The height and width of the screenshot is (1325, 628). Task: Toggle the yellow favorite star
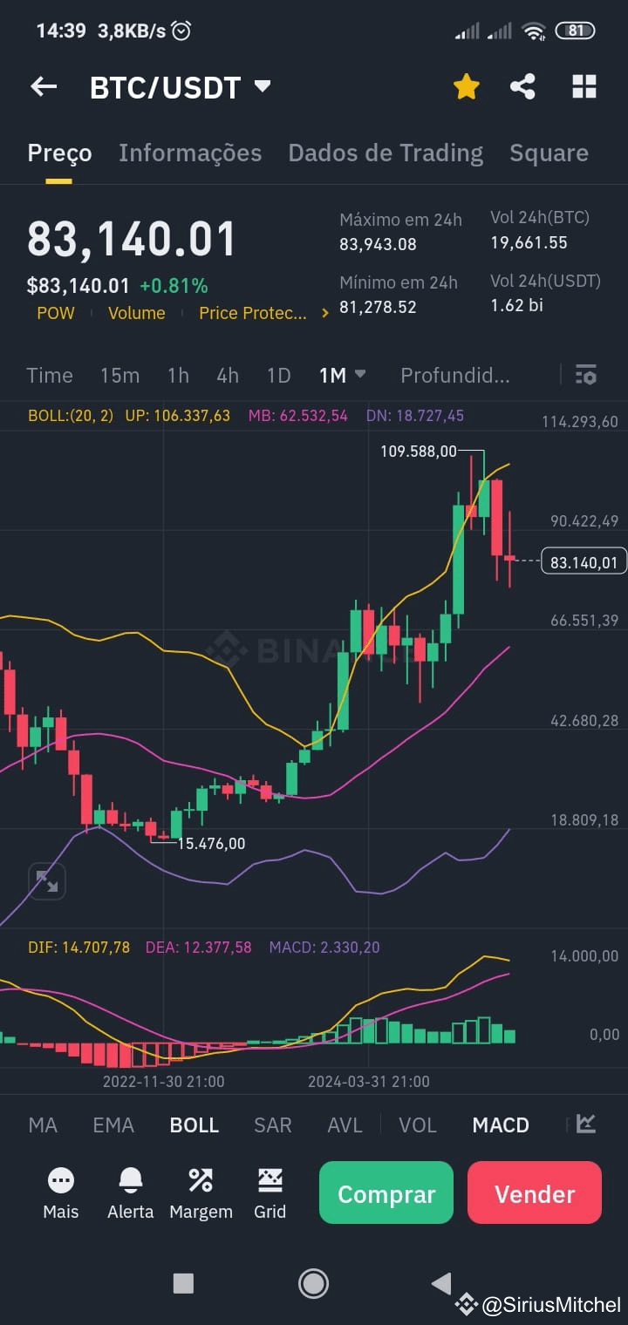point(467,86)
